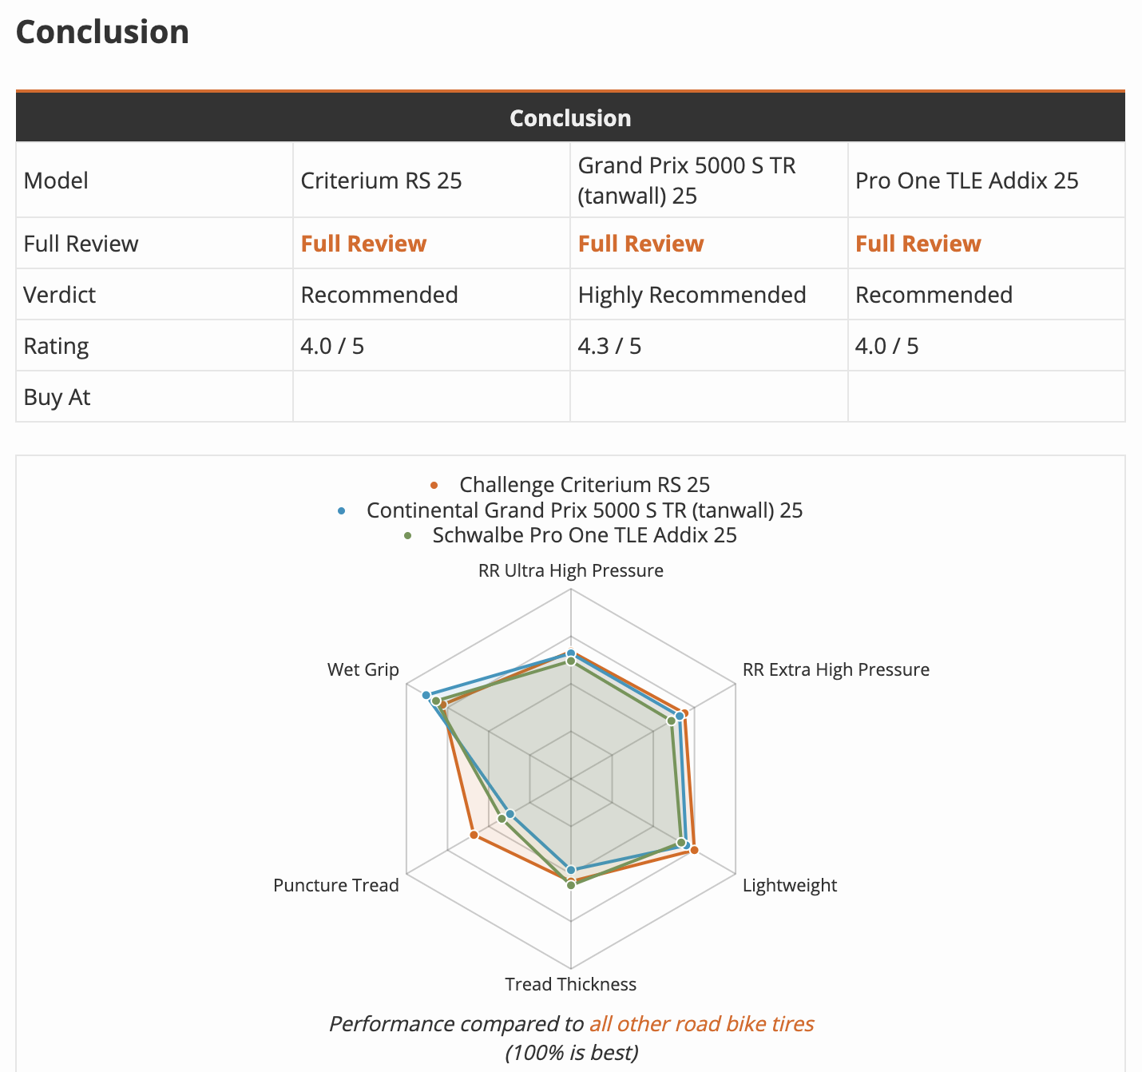Viewport: 1142px width, 1072px height.
Task: Click the Tread Thickness axis label
Action: (570, 984)
